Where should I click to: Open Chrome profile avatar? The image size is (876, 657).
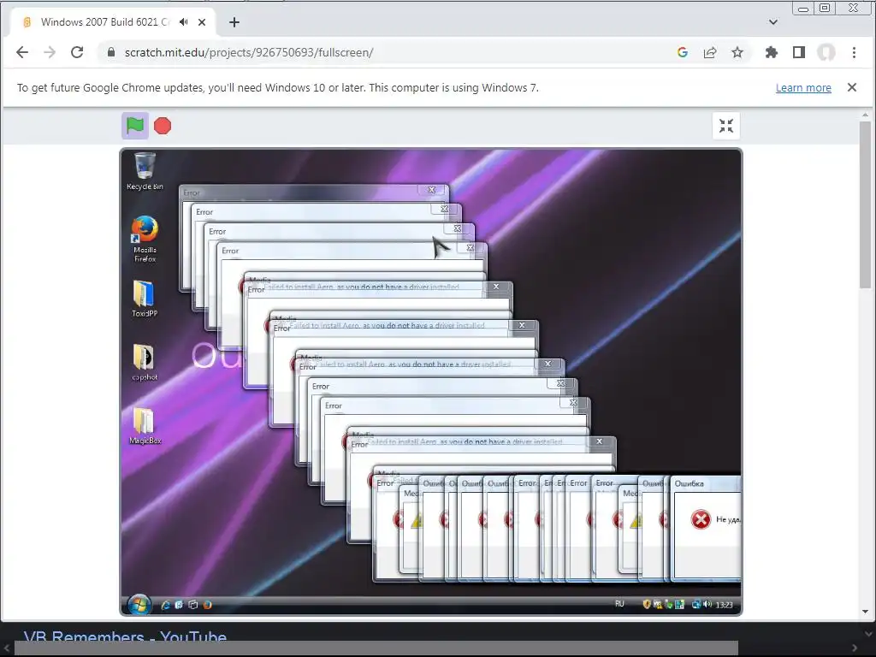point(826,52)
